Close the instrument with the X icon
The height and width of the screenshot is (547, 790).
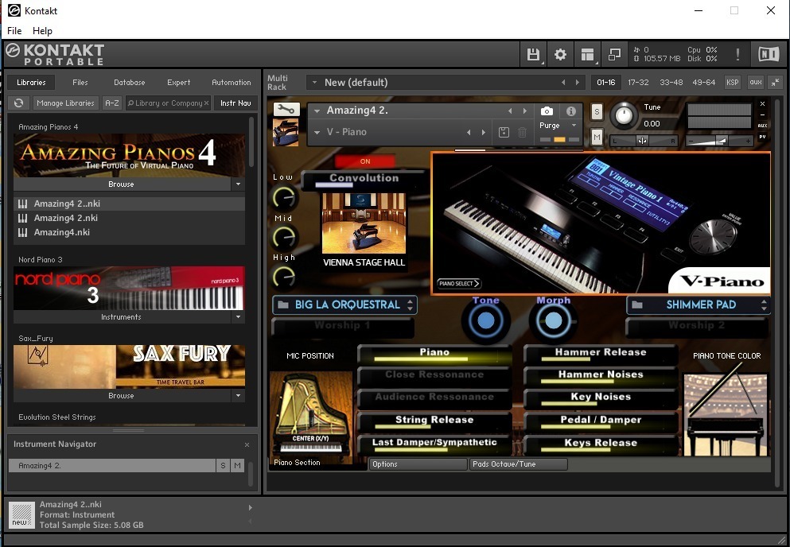tap(762, 104)
